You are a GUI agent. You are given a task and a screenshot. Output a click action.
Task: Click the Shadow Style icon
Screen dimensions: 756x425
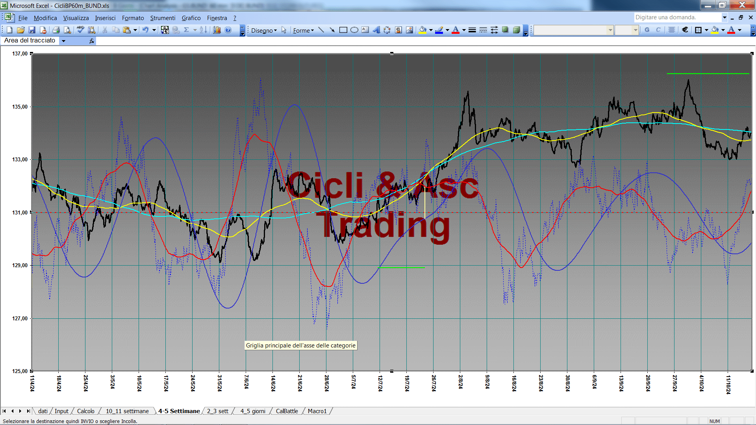coord(505,30)
